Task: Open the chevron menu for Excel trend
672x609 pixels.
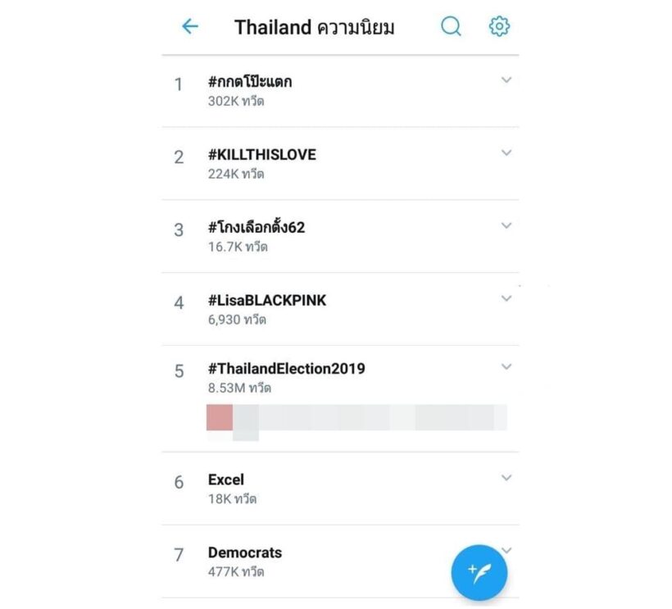Action: tap(506, 478)
